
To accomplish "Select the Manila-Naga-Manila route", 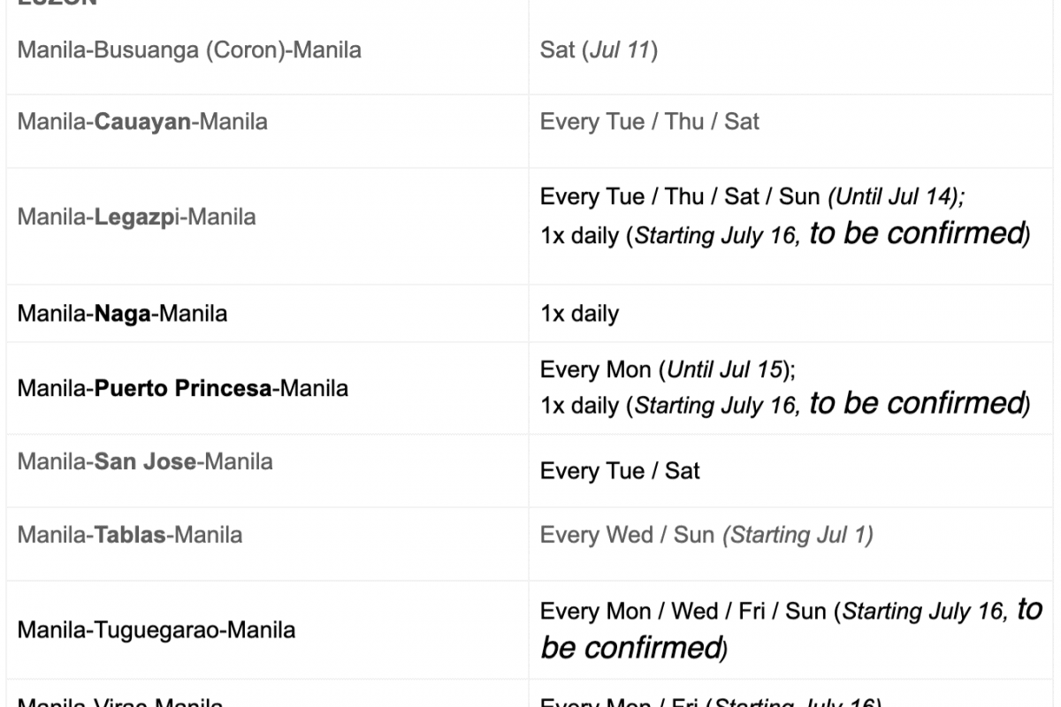I will coord(122,314).
